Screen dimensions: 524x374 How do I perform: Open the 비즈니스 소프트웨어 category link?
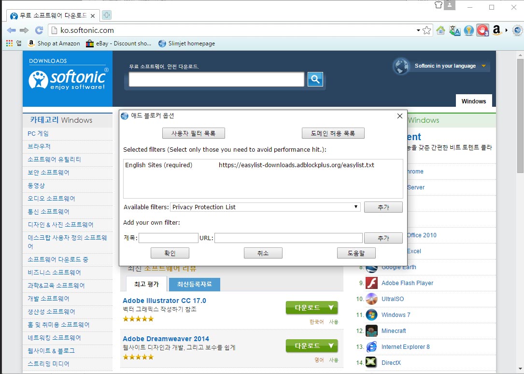pyautogui.click(x=54, y=273)
